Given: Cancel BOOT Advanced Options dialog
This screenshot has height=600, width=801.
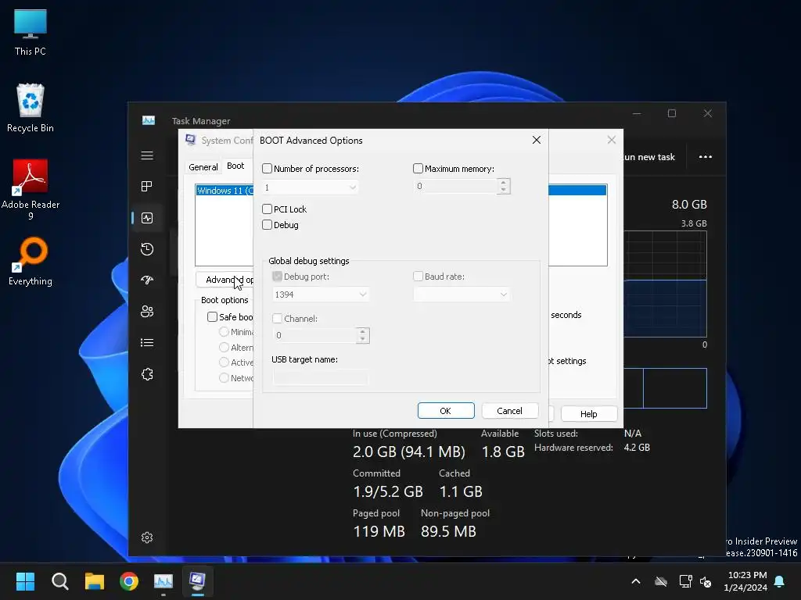Looking at the screenshot, I should [509, 411].
